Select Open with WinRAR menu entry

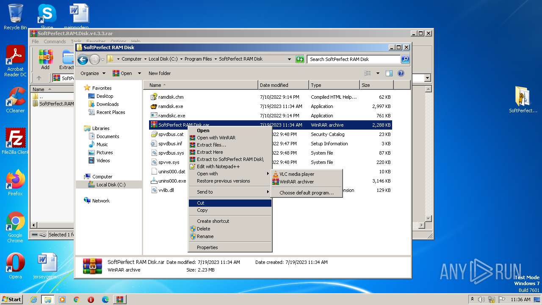230,138
